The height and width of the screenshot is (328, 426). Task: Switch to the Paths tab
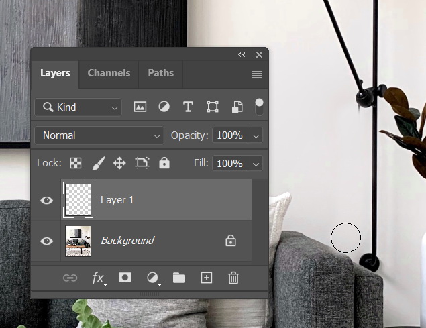point(160,73)
